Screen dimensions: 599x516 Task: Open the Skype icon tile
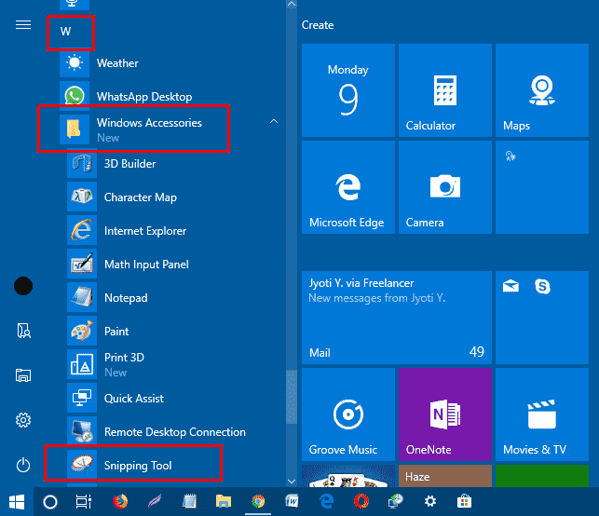click(x=542, y=286)
